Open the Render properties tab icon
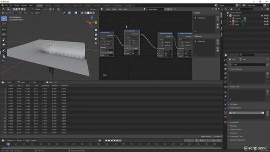 225,65
